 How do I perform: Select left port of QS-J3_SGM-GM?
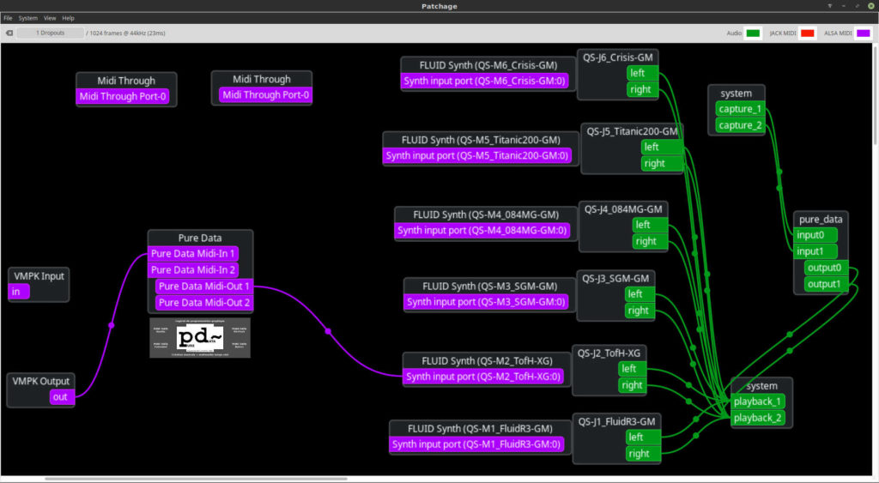[x=640, y=293]
